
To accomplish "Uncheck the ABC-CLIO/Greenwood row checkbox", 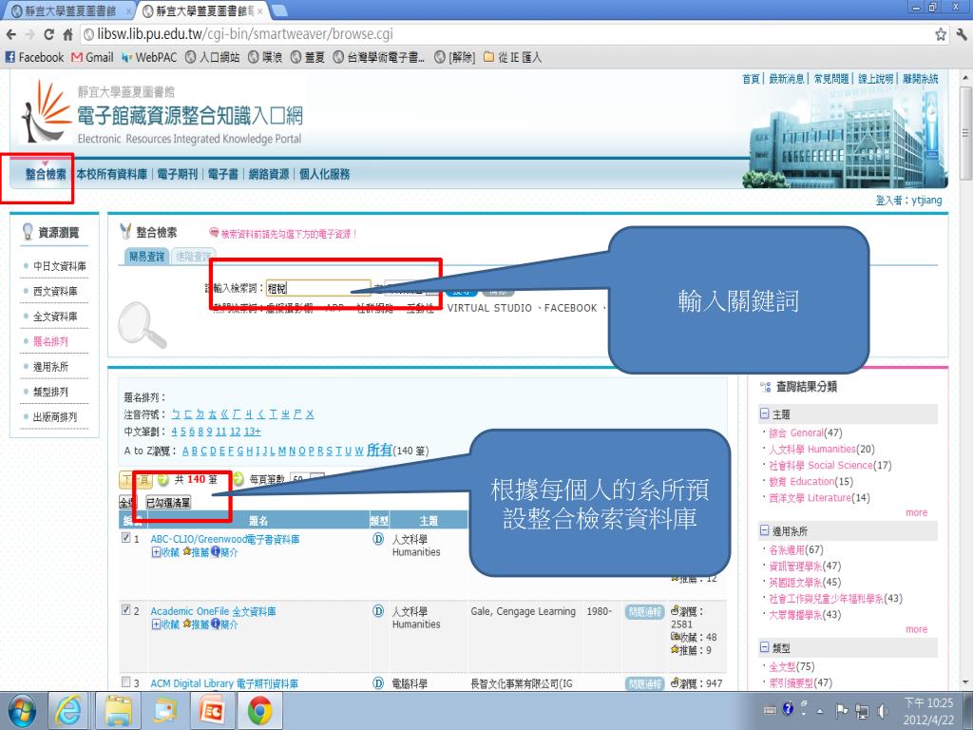I will pyautogui.click(x=126, y=538).
